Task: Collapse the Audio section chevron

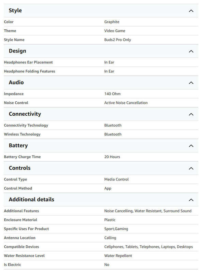Action: coord(191,83)
